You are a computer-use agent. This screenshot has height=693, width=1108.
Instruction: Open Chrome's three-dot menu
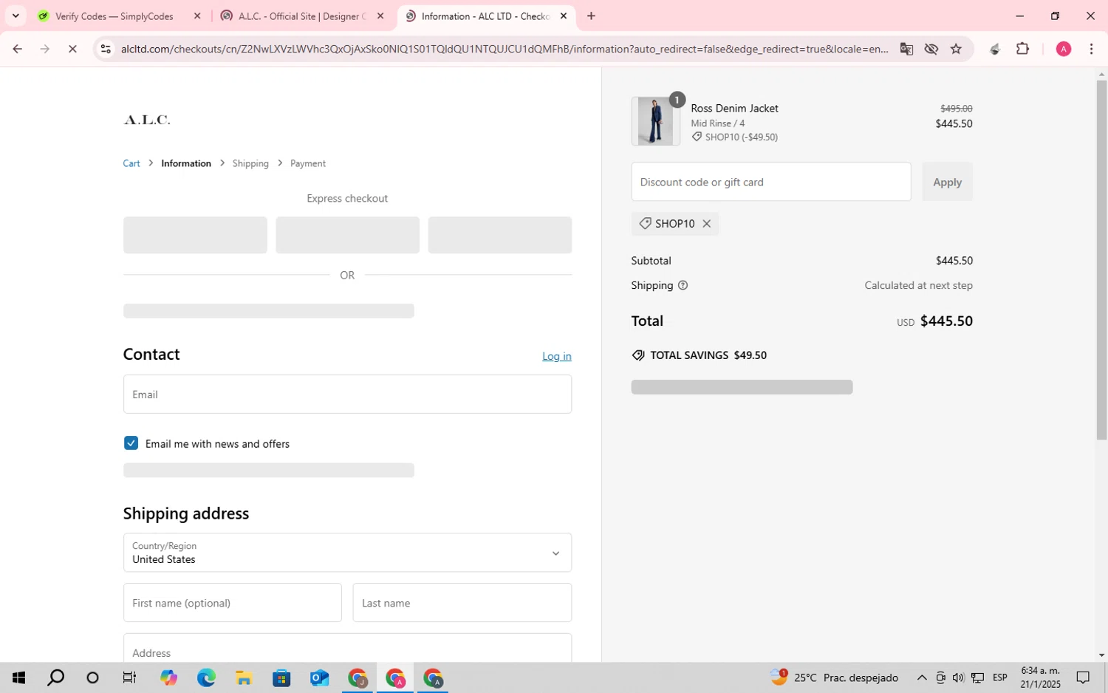(x=1091, y=49)
